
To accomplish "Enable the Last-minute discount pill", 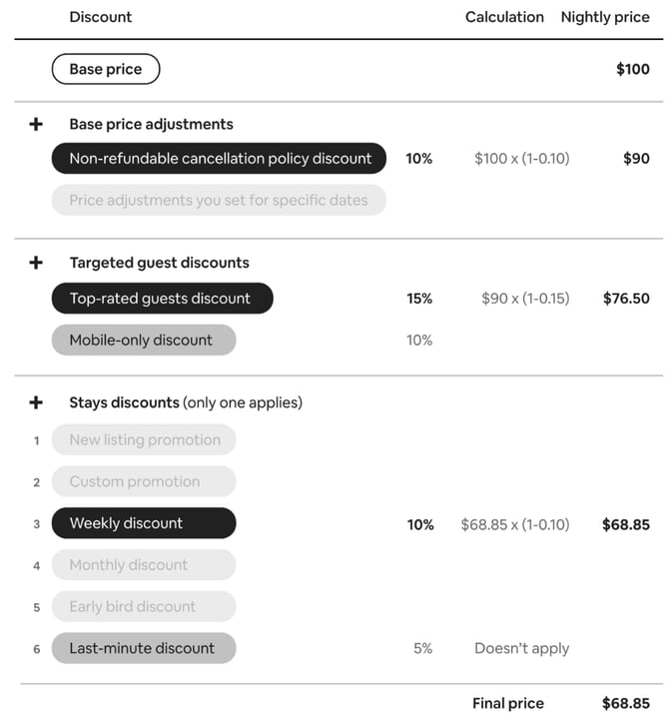I will 144,648.
